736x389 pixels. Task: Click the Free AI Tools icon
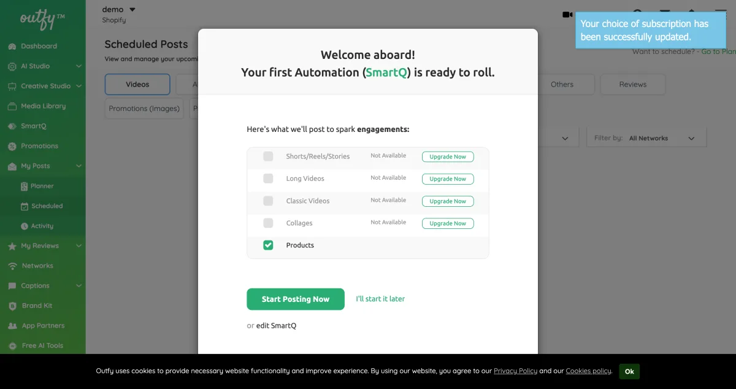(x=12, y=346)
